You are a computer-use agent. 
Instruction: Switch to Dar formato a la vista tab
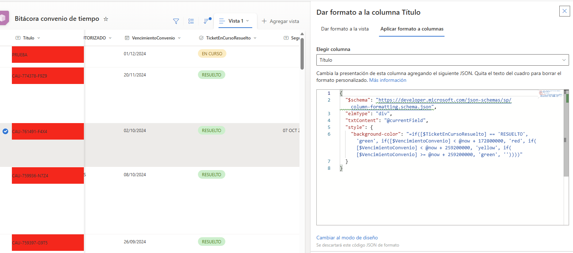click(x=345, y=29)
